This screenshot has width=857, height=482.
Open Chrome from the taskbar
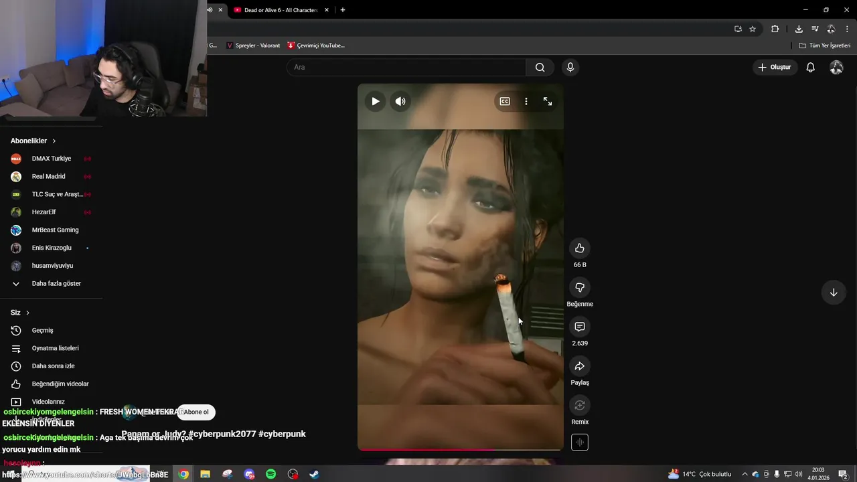183,474
